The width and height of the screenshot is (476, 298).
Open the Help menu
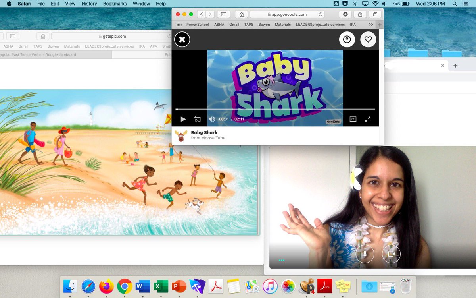point(161,4)
